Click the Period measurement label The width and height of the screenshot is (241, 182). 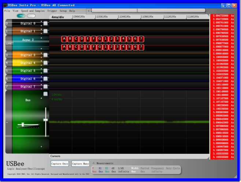click(x=145, y=168)
